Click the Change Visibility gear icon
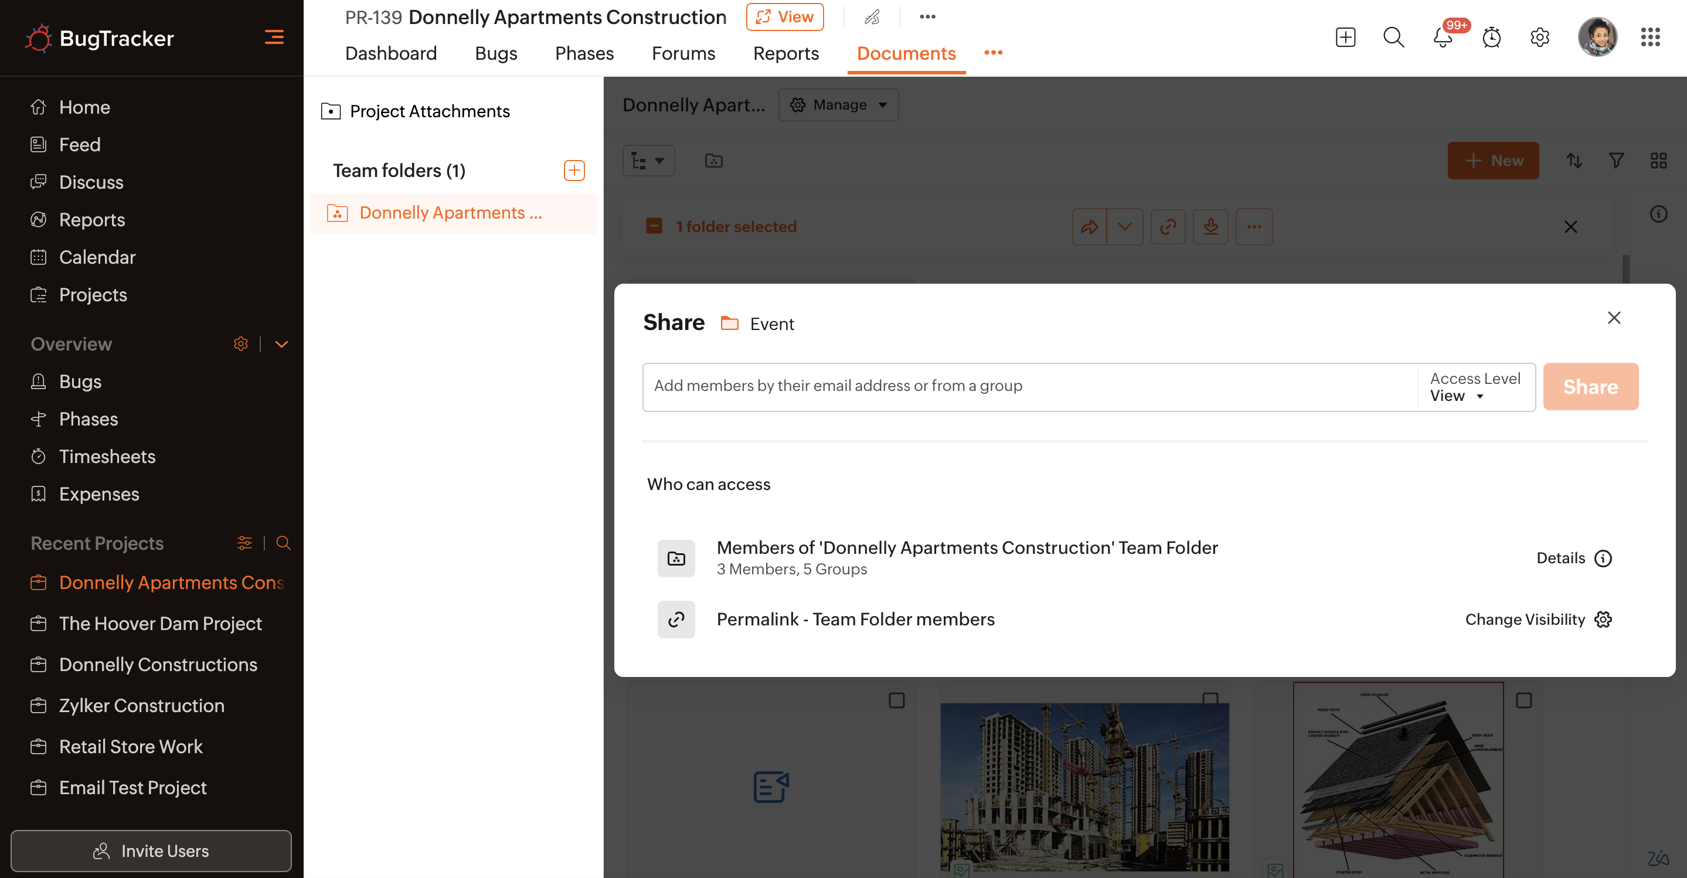The height and width of the screenshot is (878, 1687). tap(1603, 620)
